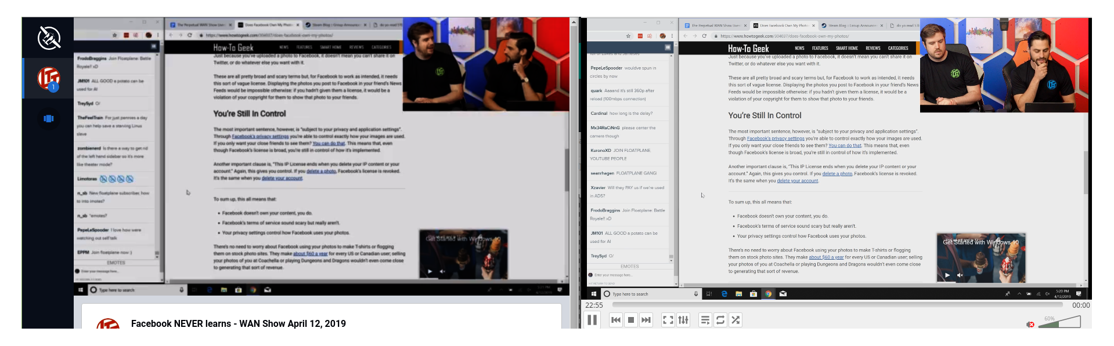Screen dimensions: 1114x346
Task: Pause playback in VLC
Action: click(x=592, y=320)
